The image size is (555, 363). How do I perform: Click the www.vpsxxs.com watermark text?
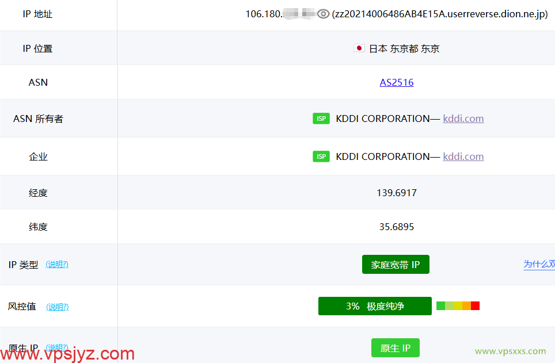pyautogui.click(x=510, y=351)
